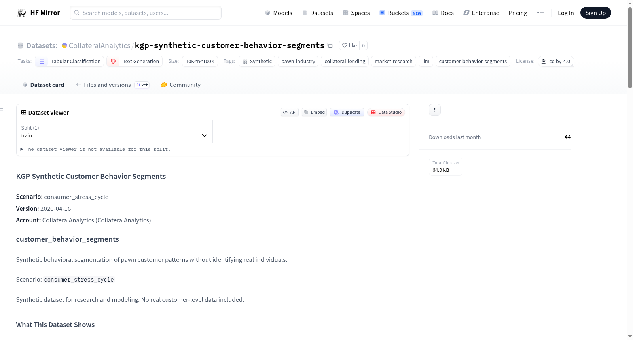The image size is (633, 340).
Task: Open the Models menu item
Action: [279, 13]
